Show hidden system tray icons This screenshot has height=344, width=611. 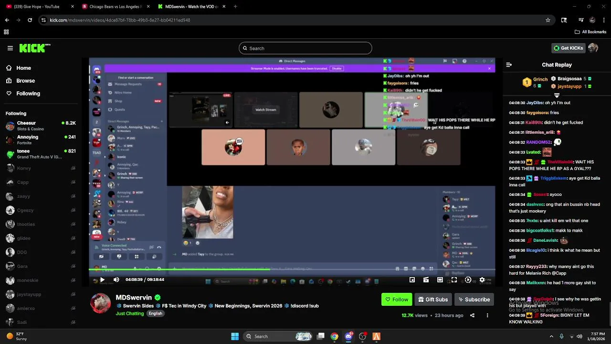point(551,336)
